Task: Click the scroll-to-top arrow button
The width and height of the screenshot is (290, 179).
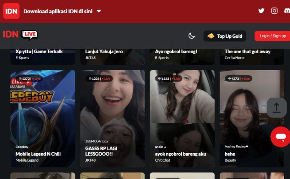Action: coord(277,108)
